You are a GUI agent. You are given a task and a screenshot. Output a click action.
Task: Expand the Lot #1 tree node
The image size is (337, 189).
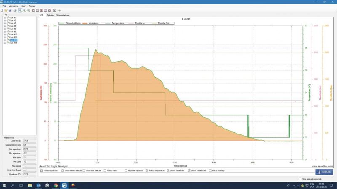5,18
